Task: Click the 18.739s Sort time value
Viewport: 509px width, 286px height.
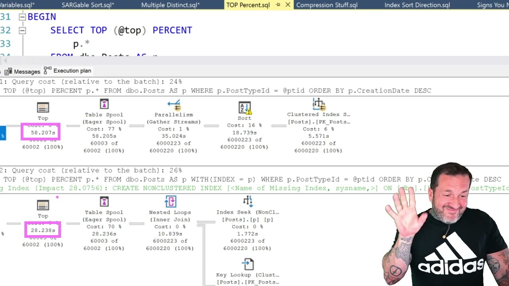Action: point(245,133)
